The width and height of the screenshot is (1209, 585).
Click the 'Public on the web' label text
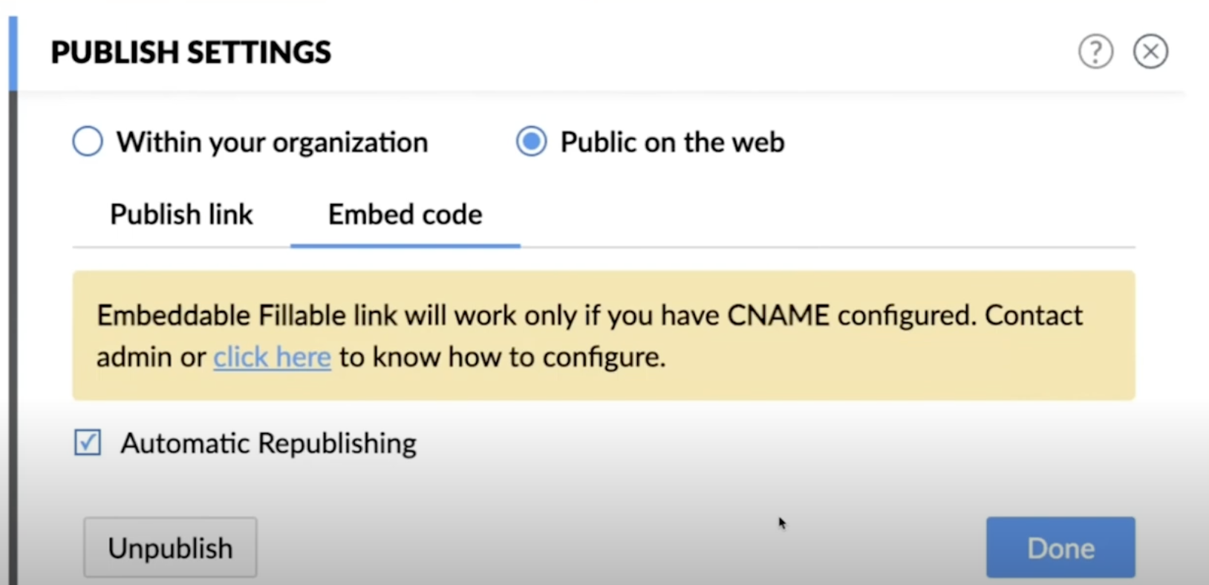pos(672,142)
